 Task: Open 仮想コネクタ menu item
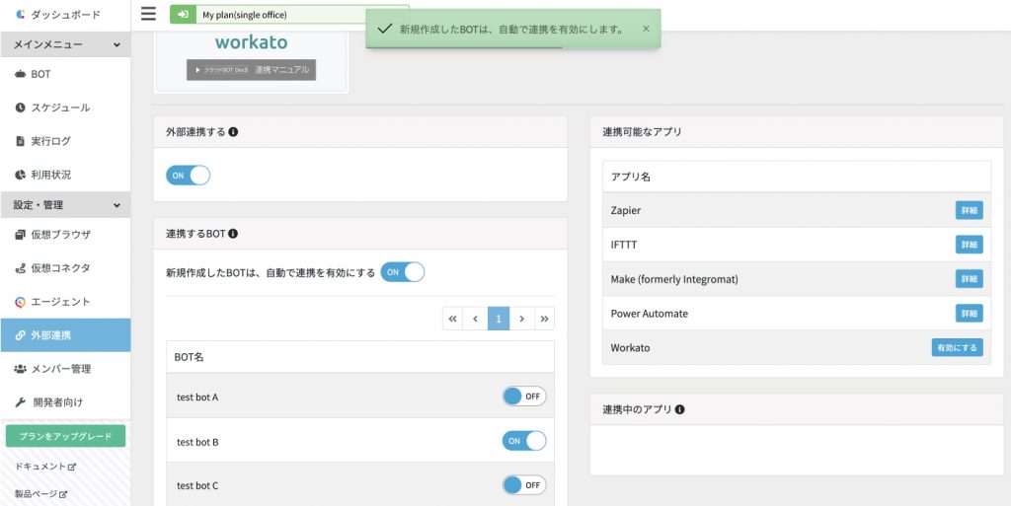65,268
